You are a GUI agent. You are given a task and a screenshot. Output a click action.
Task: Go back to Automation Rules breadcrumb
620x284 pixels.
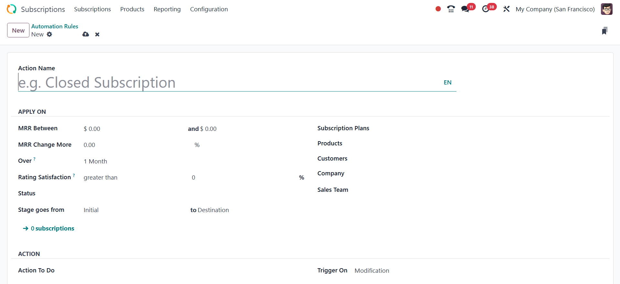coord(55,26)
